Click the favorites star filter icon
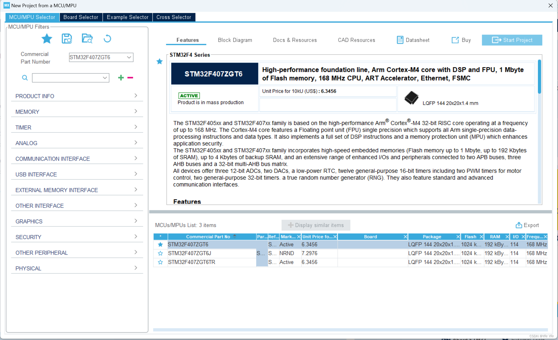558x340 pixels. tap(47, 39)
